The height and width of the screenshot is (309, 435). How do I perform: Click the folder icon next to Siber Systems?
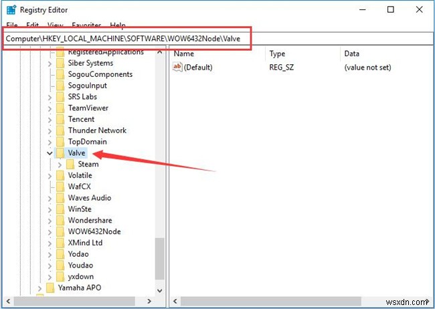(60, 64)
